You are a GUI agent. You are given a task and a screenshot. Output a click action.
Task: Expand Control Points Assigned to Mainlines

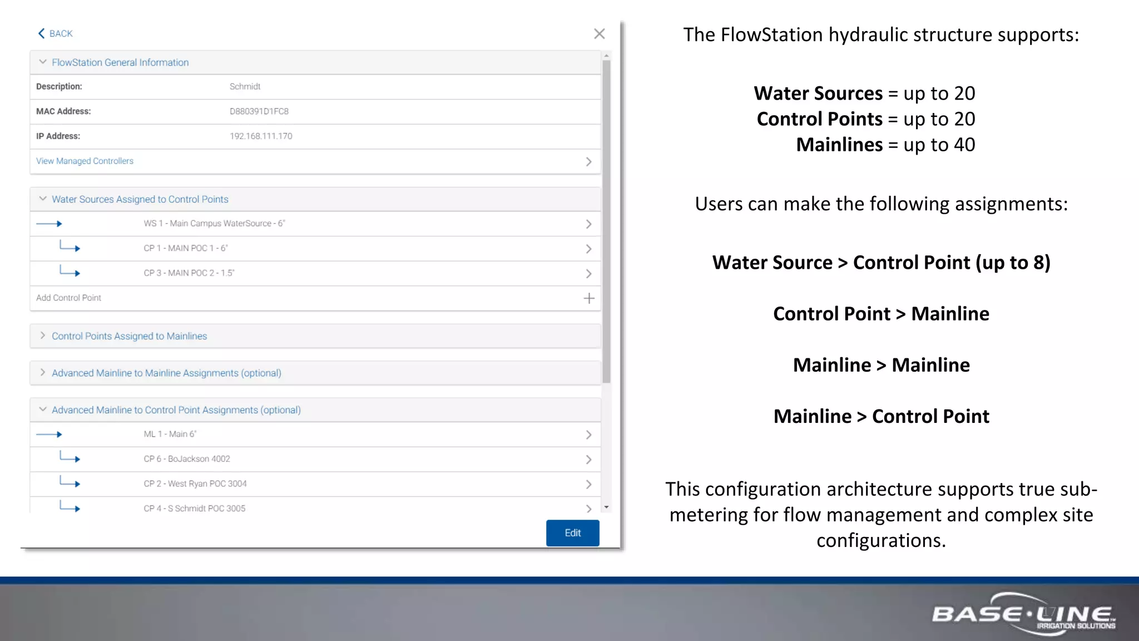[43, 336]
